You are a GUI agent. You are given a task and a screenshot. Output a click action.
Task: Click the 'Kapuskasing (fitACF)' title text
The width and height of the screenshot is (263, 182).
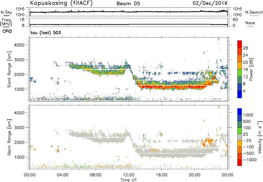[61, 3]
